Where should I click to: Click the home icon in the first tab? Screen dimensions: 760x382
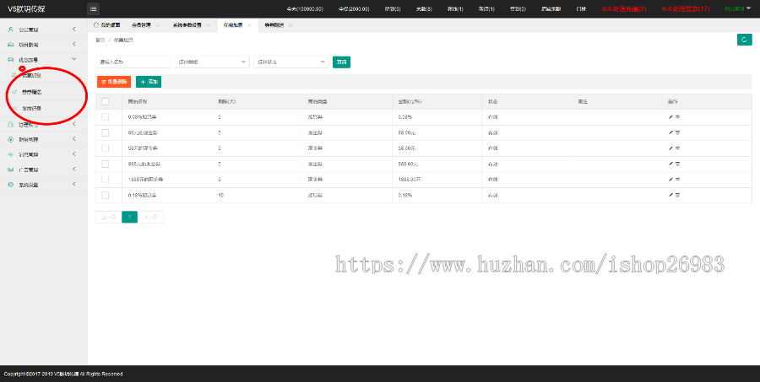[x=96, y=25]
